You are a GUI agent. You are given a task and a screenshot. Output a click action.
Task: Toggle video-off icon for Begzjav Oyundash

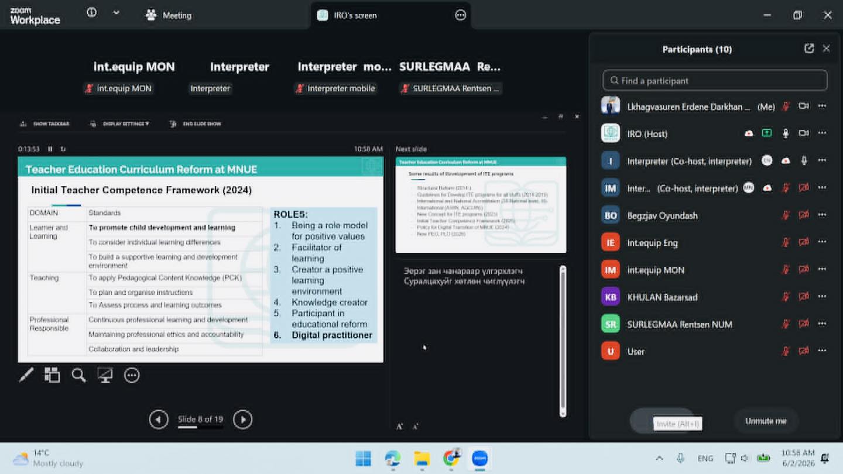tap(804, 215)
